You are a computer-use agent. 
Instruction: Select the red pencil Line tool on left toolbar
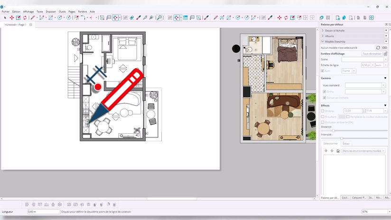click(33, 18)
